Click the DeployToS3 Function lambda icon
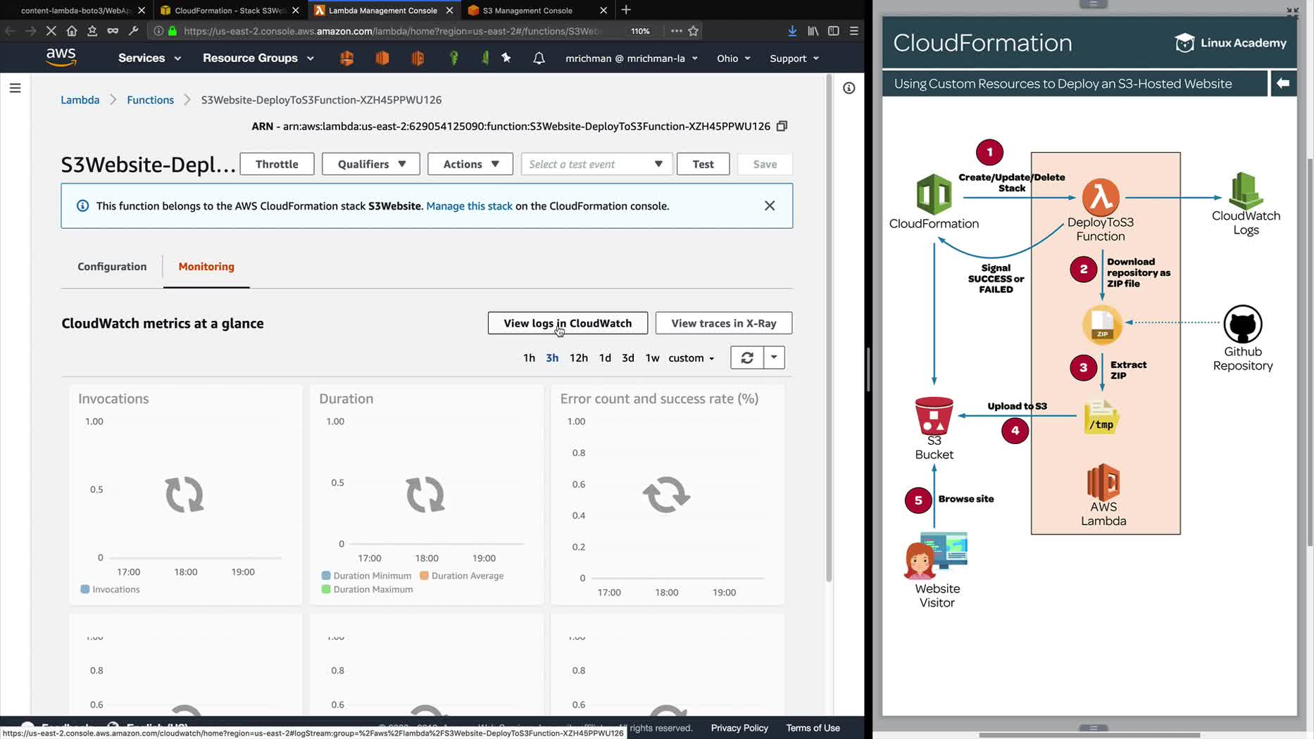This screenshot has height=739, width=1314. pos(1101,197)
